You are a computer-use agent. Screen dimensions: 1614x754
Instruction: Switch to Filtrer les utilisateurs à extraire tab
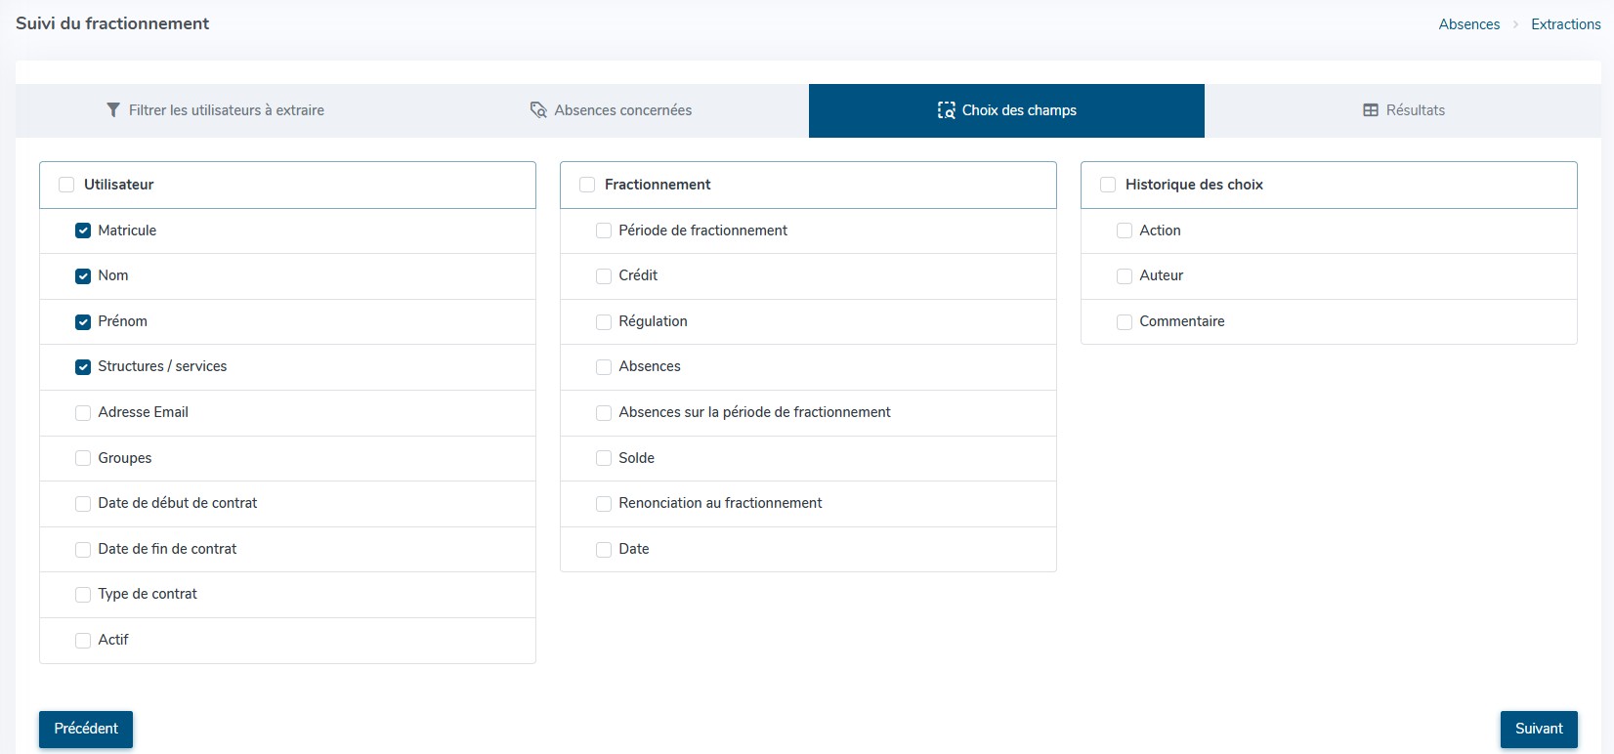click(215, 110)
